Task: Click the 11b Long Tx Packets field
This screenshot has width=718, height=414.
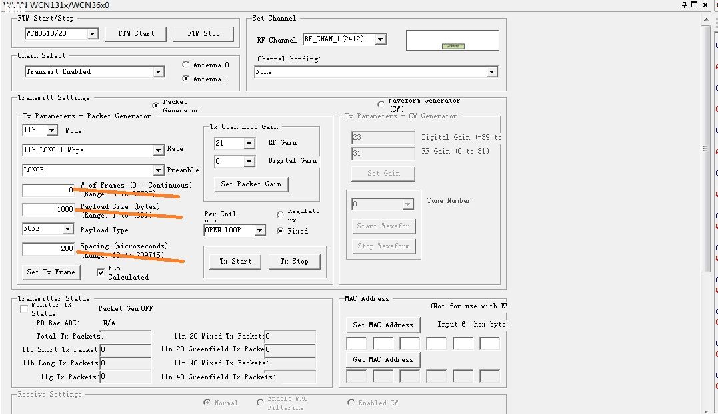Action: click(x=125, y=363)
